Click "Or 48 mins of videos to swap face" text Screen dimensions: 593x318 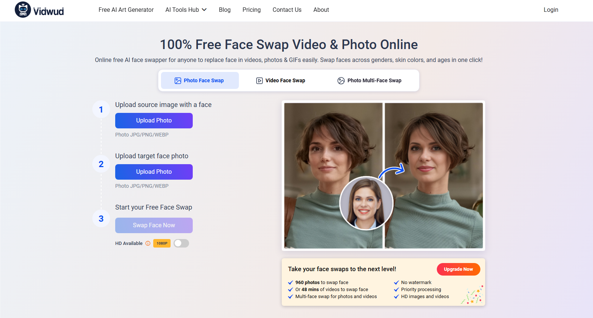click(x=332, y=290)
